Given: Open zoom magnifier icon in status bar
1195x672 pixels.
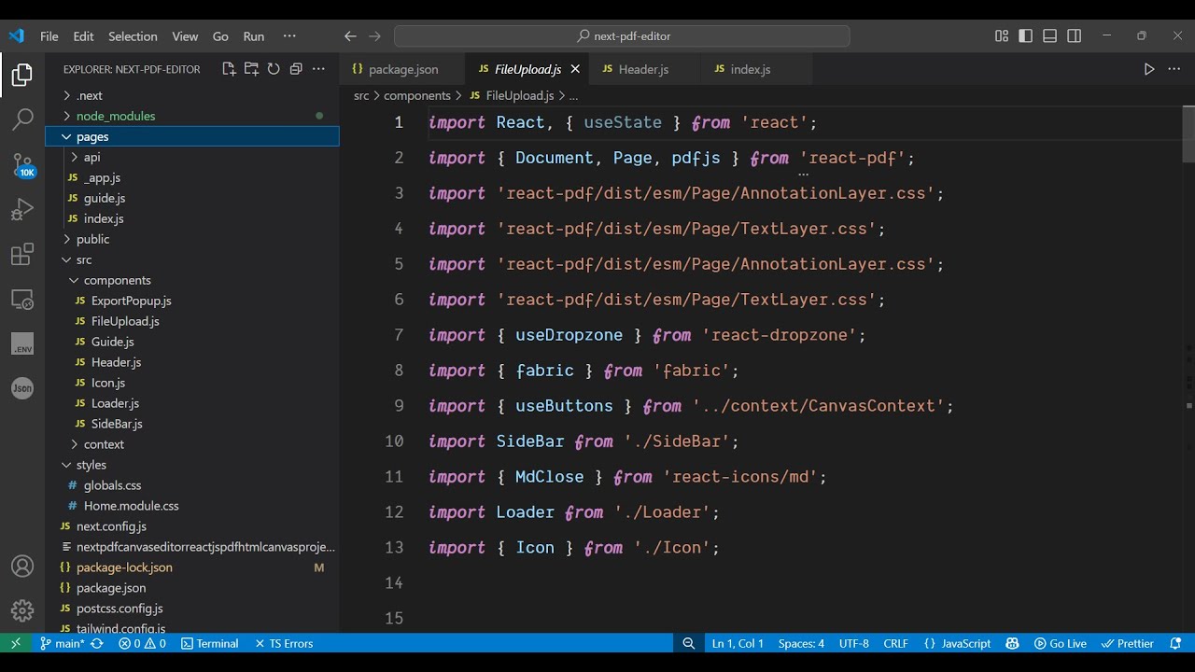Looking at the screenshot, I should pyautogui.click(x=689, y=643).
